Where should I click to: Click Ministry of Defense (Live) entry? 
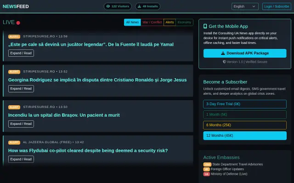pyautogui.click(x=229, y=174)
